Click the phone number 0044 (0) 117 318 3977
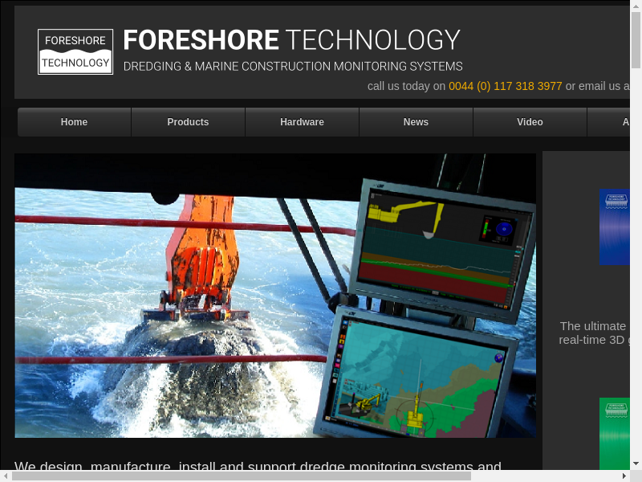 click(505, 86)
